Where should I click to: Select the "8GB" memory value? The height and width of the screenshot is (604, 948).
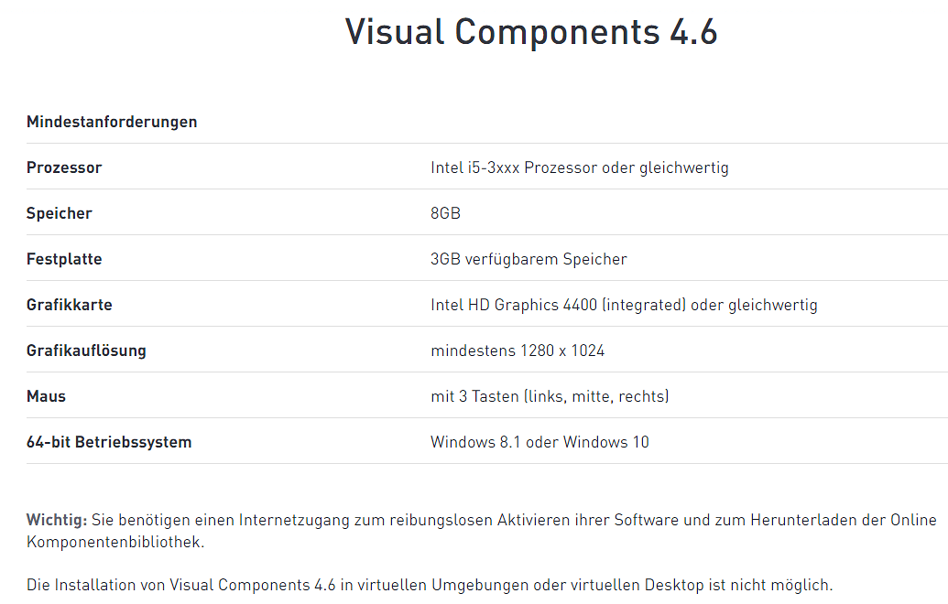click(445, 213)
